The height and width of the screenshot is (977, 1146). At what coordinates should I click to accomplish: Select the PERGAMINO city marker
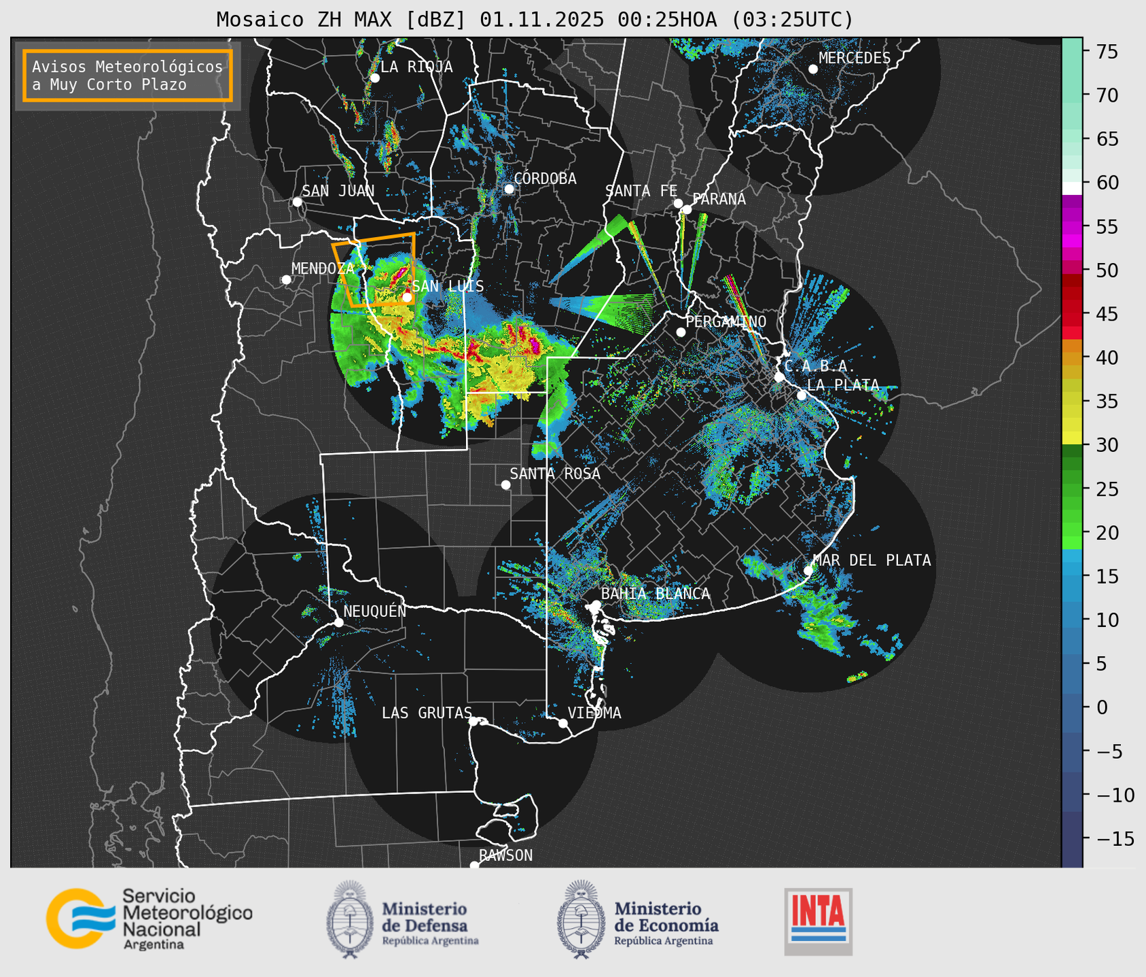pos(681,332)
